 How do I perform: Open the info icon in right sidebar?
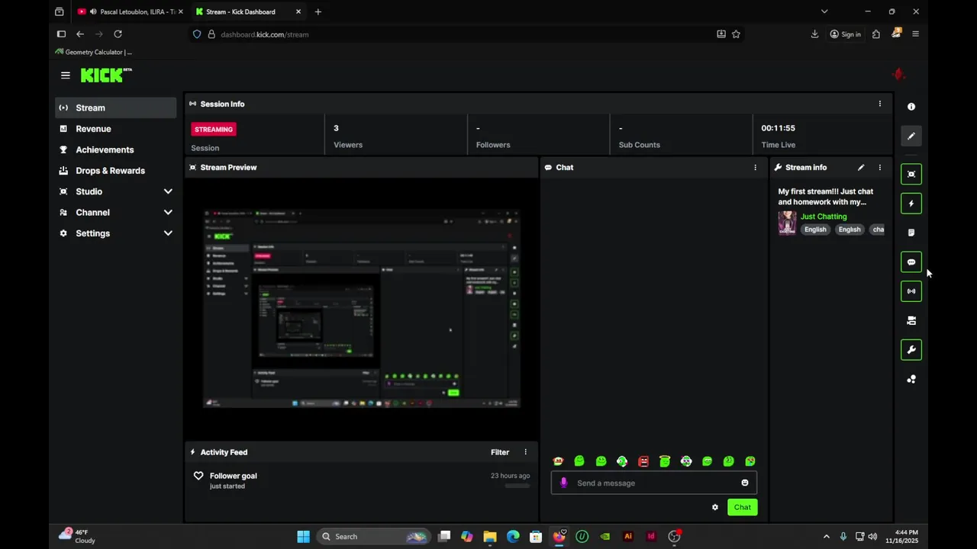coord(911,107)
